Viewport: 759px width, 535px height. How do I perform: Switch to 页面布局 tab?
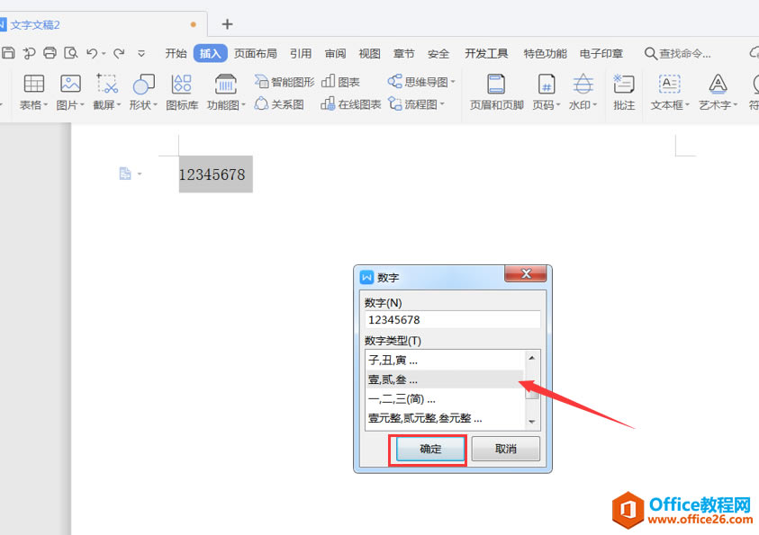click(256, 53)
